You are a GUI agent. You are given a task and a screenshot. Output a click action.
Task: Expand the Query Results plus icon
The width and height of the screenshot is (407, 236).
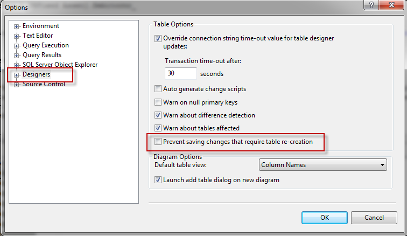click(16, 55)
